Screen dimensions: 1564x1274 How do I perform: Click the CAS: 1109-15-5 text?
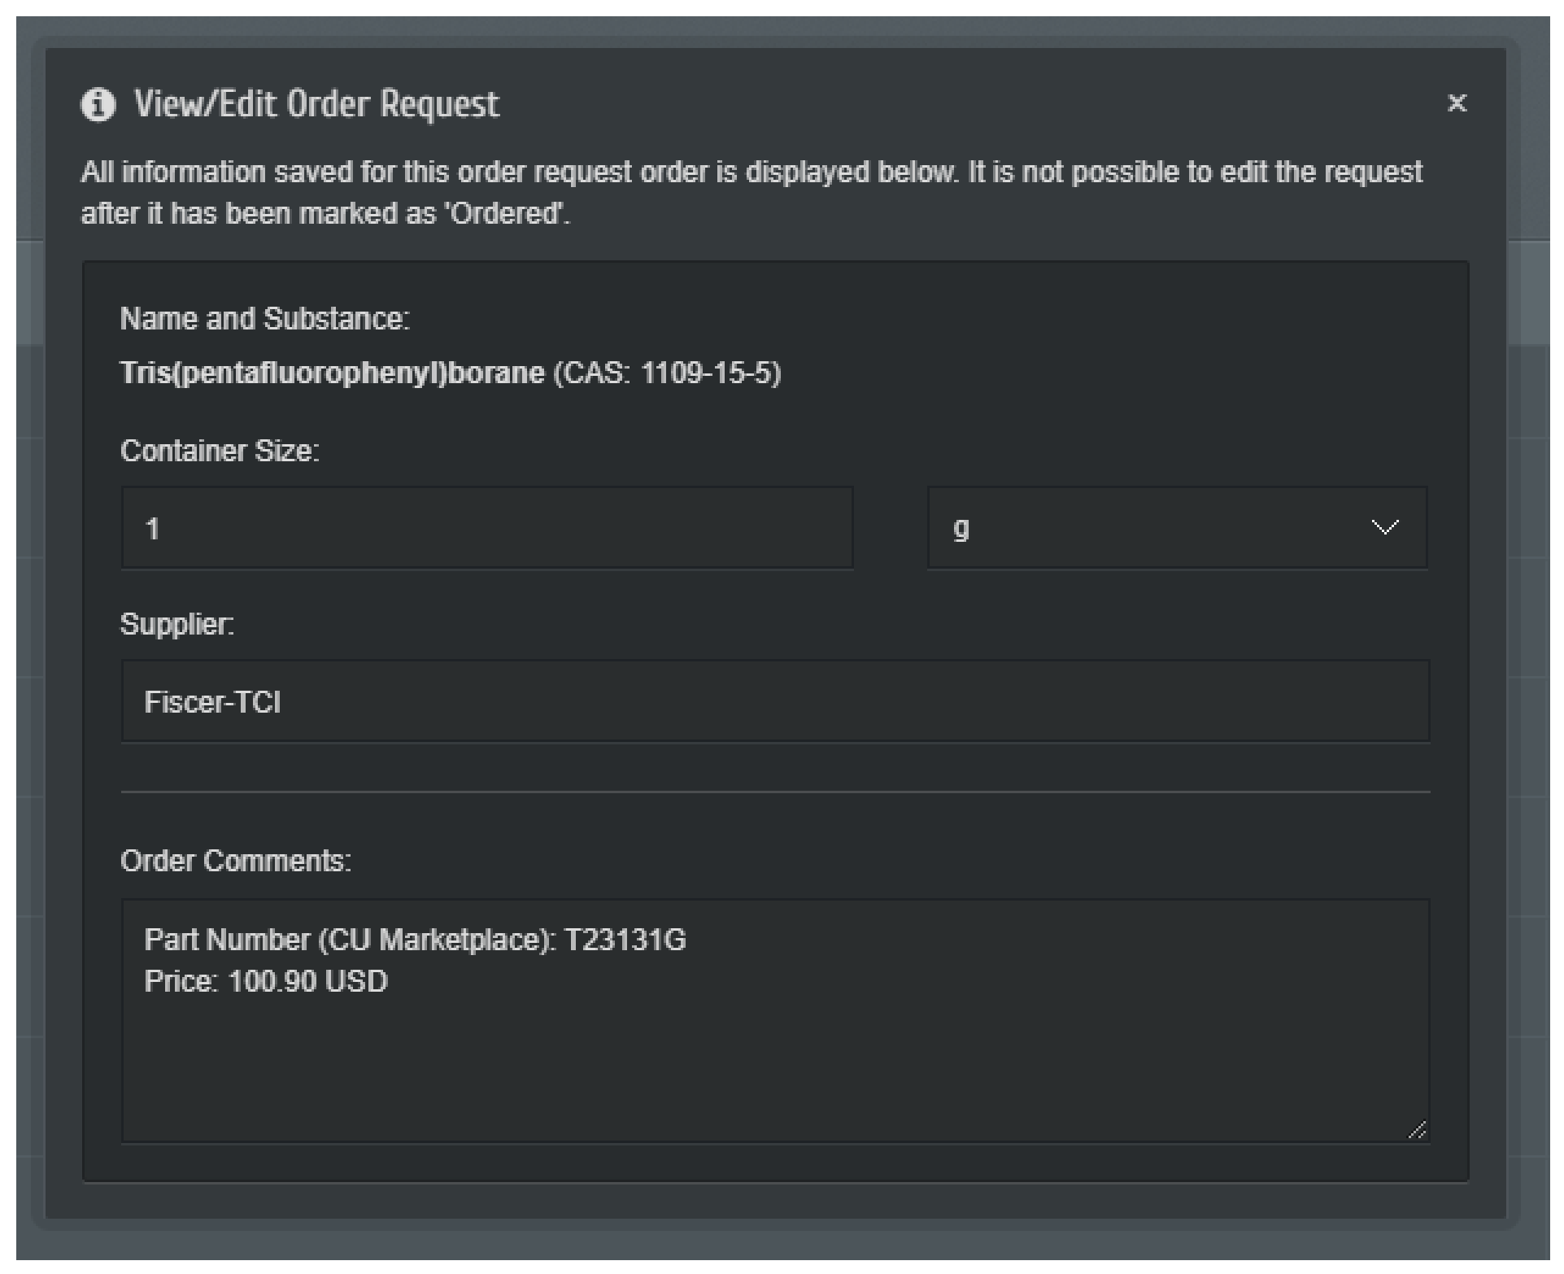[667, 373]
